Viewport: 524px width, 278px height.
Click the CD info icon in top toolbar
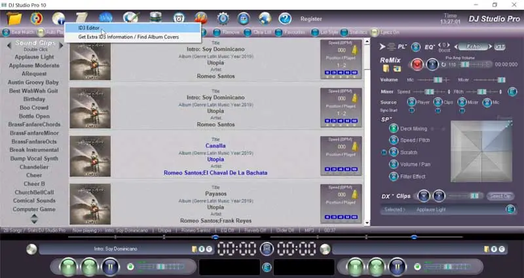click(59, 18)
